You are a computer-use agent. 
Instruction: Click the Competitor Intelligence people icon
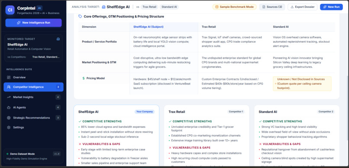9,87
